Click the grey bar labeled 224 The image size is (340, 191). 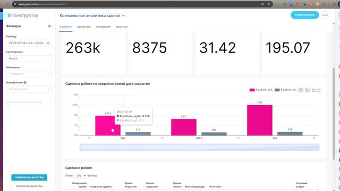[290, 134]
